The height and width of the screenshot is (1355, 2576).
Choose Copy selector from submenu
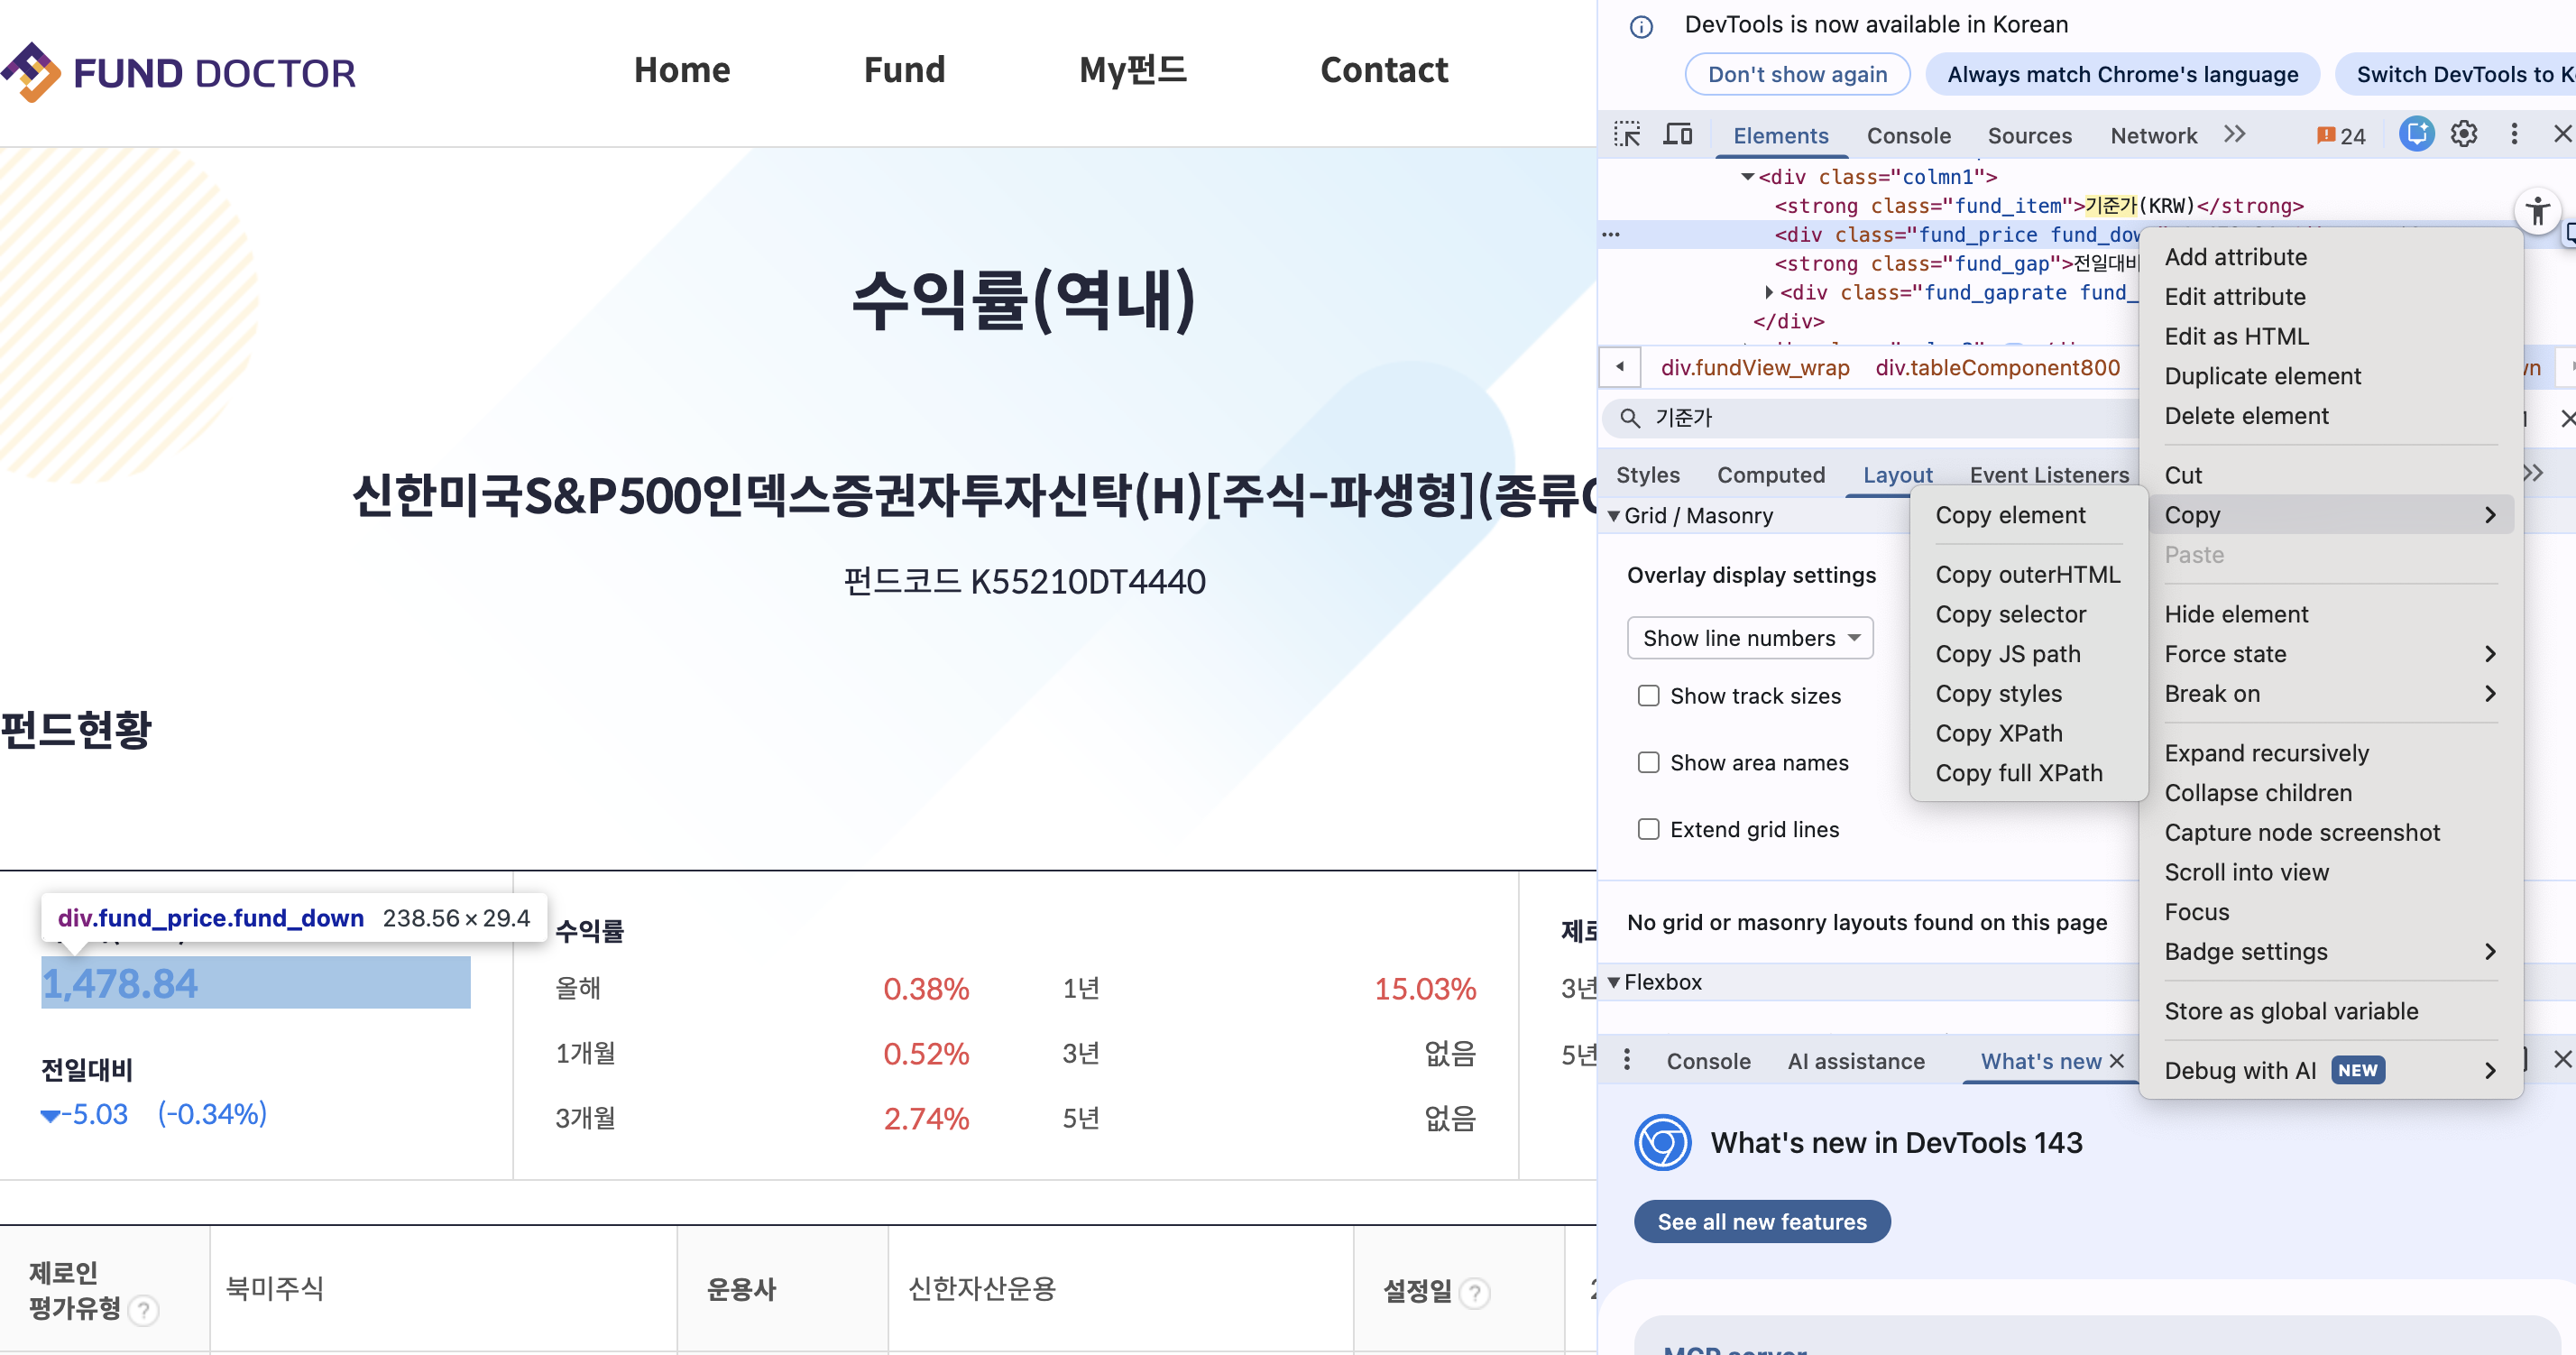coord(2010,614)
